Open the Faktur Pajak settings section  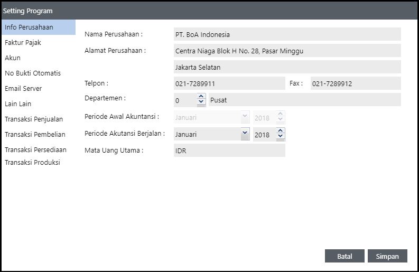click(23, 42)
